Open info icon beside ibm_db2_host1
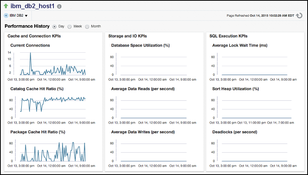The width and height of the screenshot is (308, 175). click(x=59, y=6)
